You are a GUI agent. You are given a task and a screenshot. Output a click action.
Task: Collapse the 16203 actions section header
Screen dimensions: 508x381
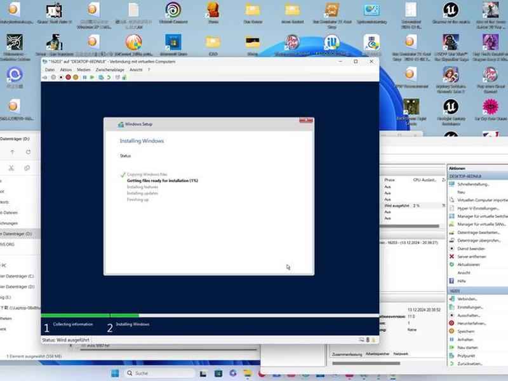pos(478,291)
